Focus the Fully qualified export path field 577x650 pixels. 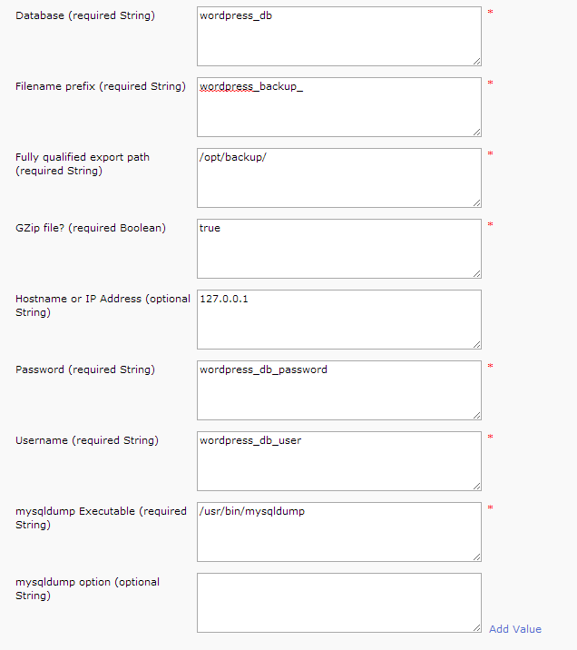point(338,178)
